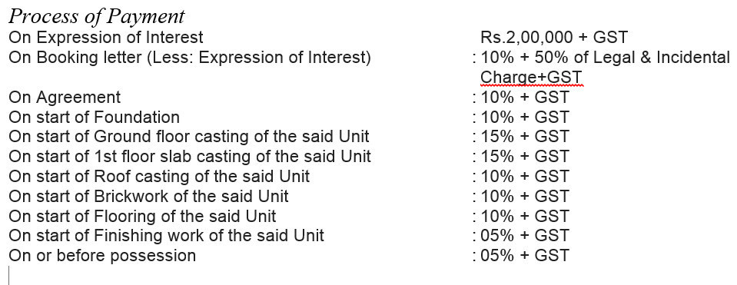Click the red-underlined "Charge+GST" word
The height and width of the screenshot is (285, 737).
(x=531, y=77)
